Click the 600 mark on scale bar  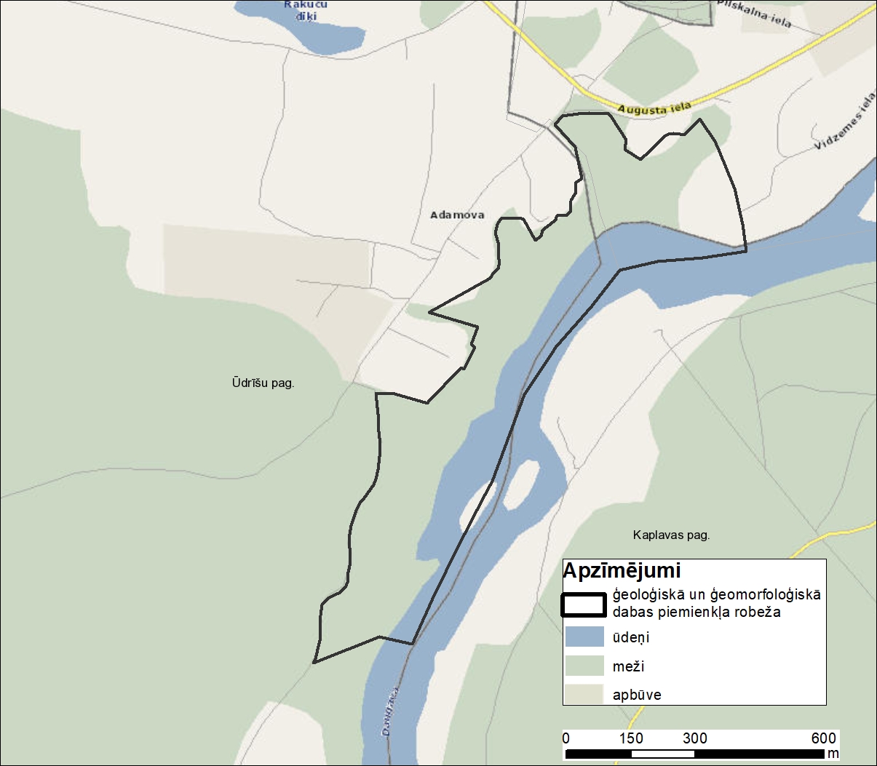coord(823,738)
